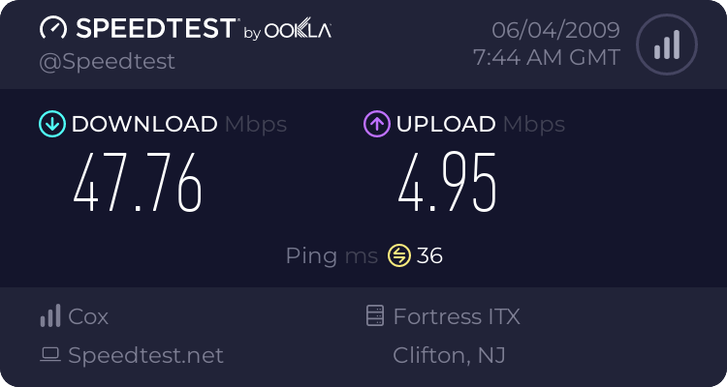The width and height of the screenshot is (727, 387).
Task: Select the 47.76 download value
Action: click(x=138, y=183)
